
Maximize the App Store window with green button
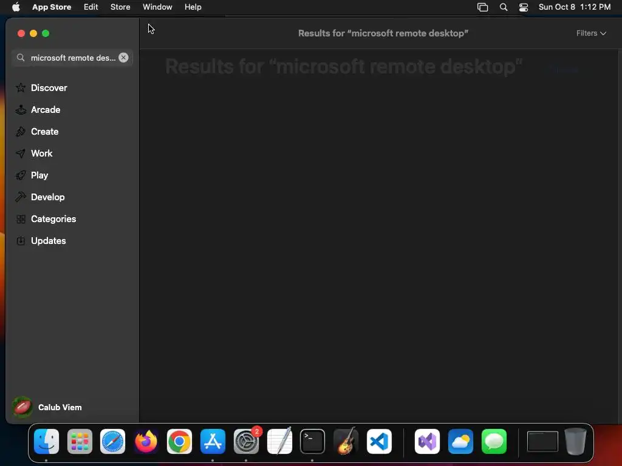pos(46,33)
